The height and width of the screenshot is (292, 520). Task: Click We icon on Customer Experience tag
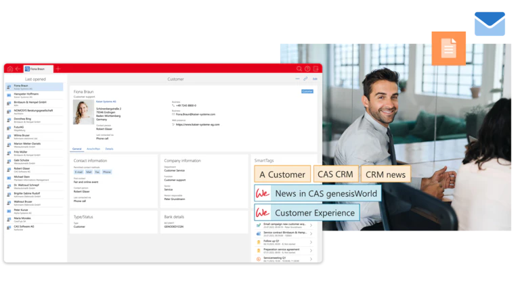(x=263, y=212)
